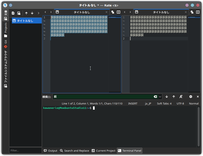The image size is (203, 156).
Task: Open Search and Replace panel
Action: [74, 151]
